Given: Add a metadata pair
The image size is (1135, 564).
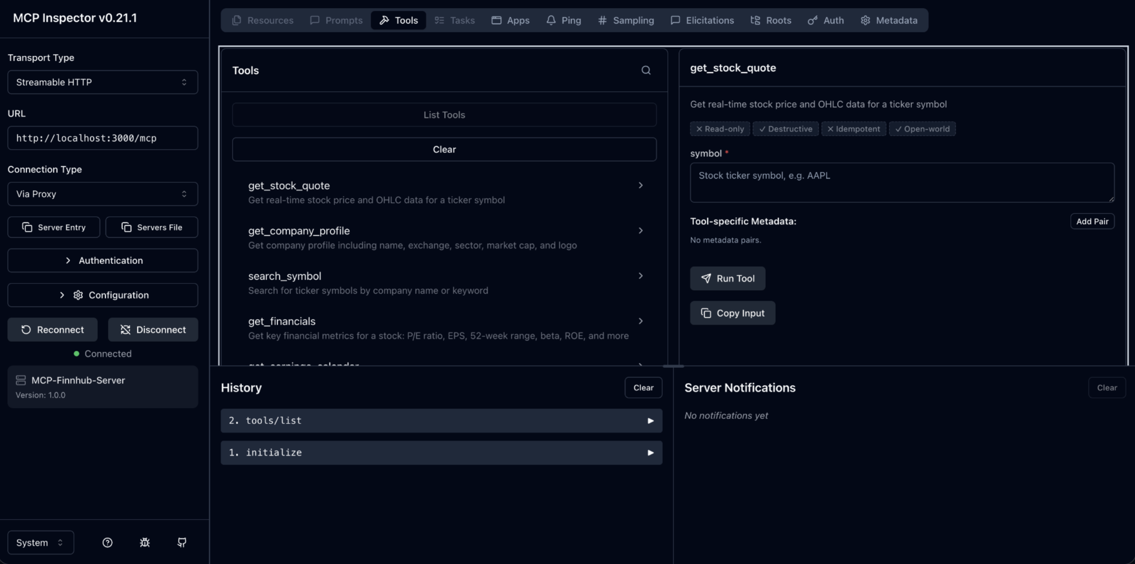Looking at the screenshot, I should click(x=1093, y=221).
